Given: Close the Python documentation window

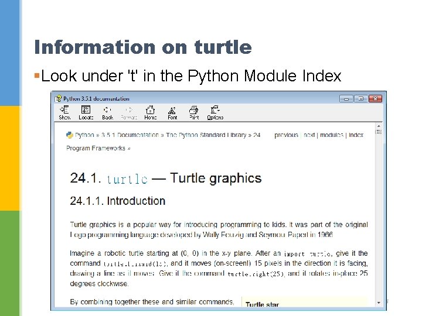Looking at the screenshot, I should [x=375, y=99].
